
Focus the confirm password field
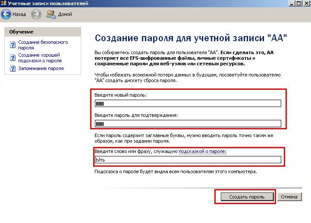[x=188, y=123]
